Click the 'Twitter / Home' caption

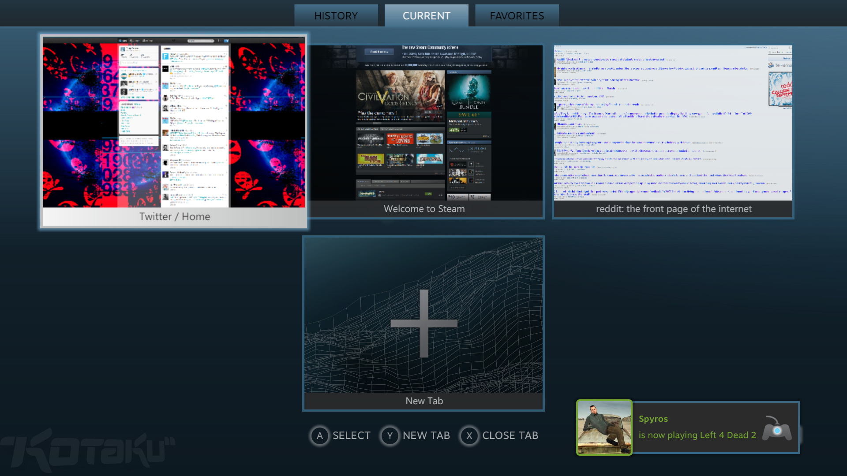click(175, 217)
